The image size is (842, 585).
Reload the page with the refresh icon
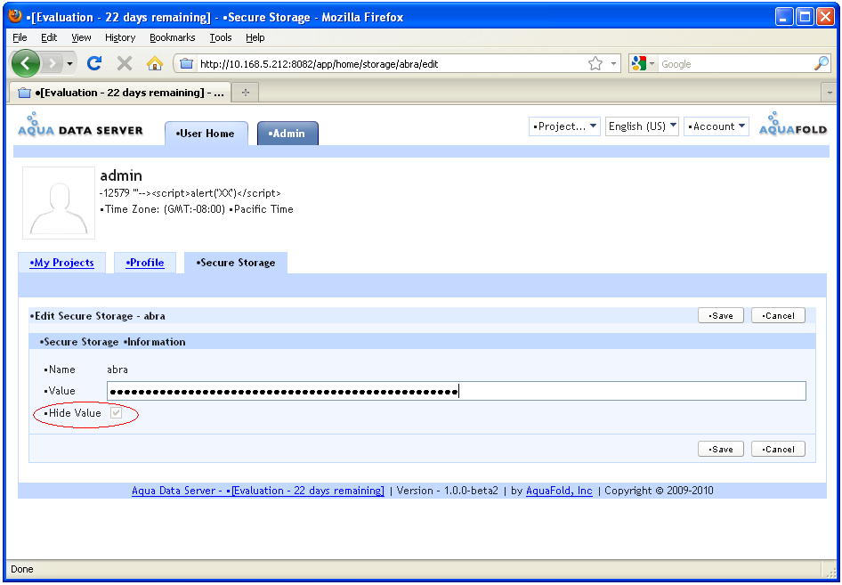click(x=94, y=63)
